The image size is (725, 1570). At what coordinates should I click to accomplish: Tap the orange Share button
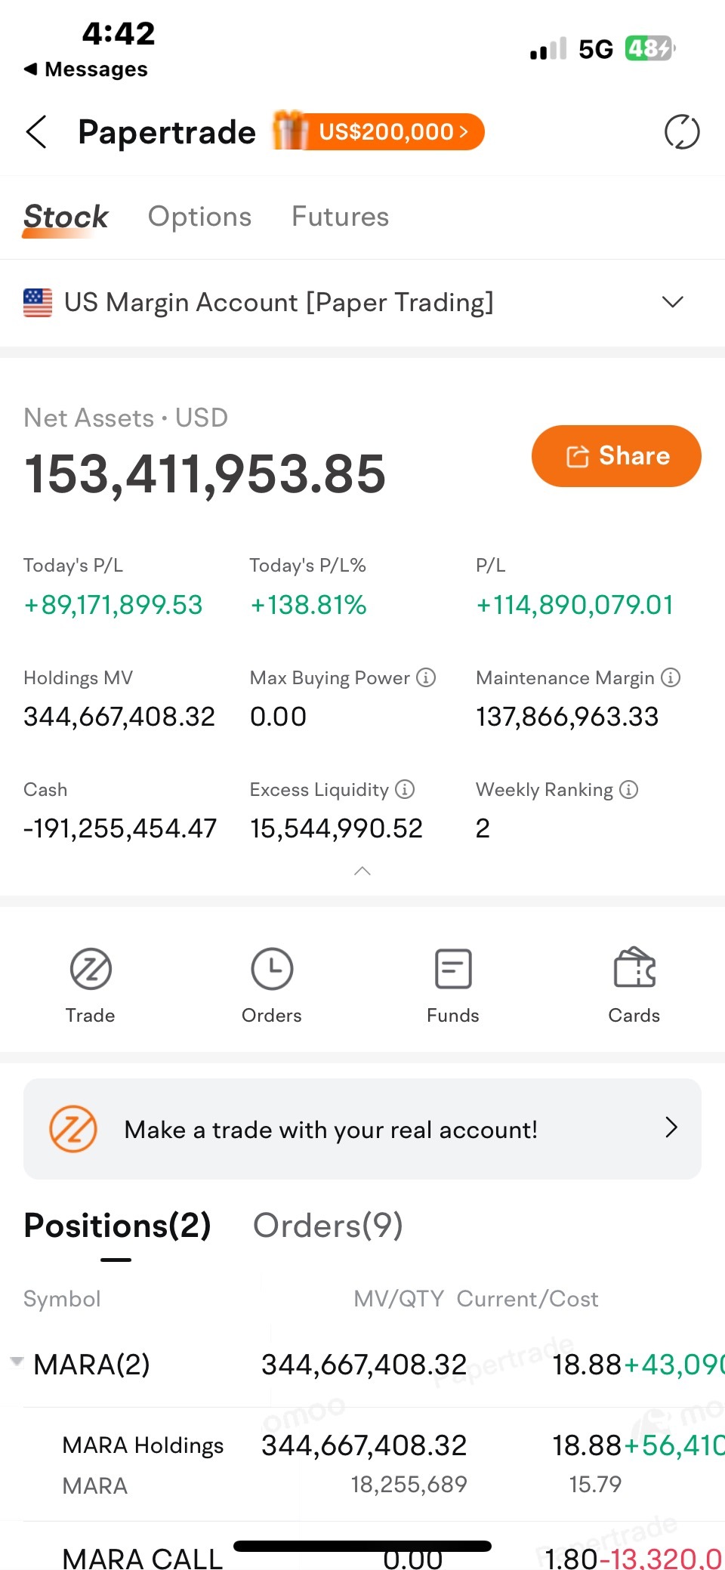coord(616,456)
